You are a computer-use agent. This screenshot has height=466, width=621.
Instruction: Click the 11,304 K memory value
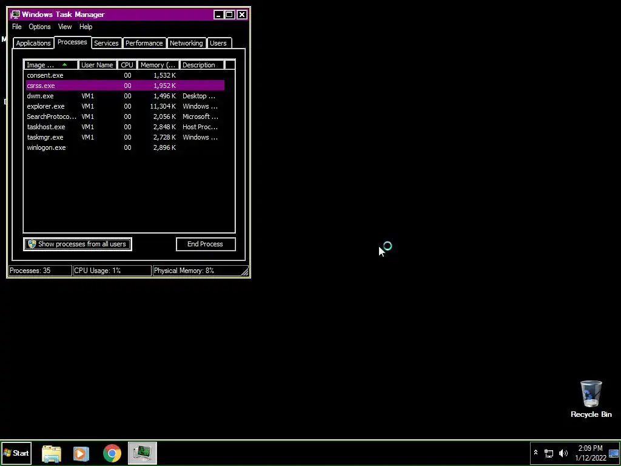click(x=163, y=106)
